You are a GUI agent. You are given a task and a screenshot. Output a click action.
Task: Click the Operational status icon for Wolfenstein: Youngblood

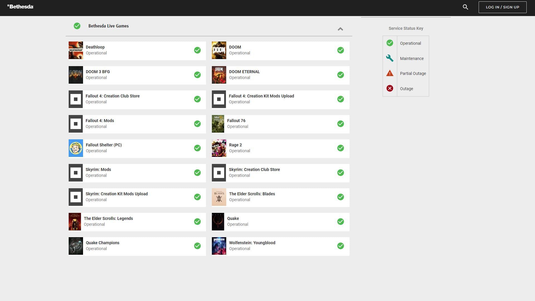340,246
